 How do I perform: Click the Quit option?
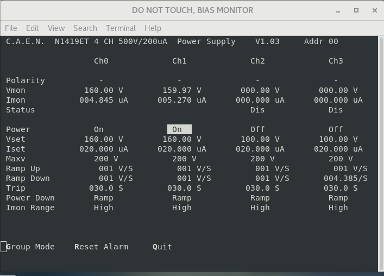[x=162, y=247]
